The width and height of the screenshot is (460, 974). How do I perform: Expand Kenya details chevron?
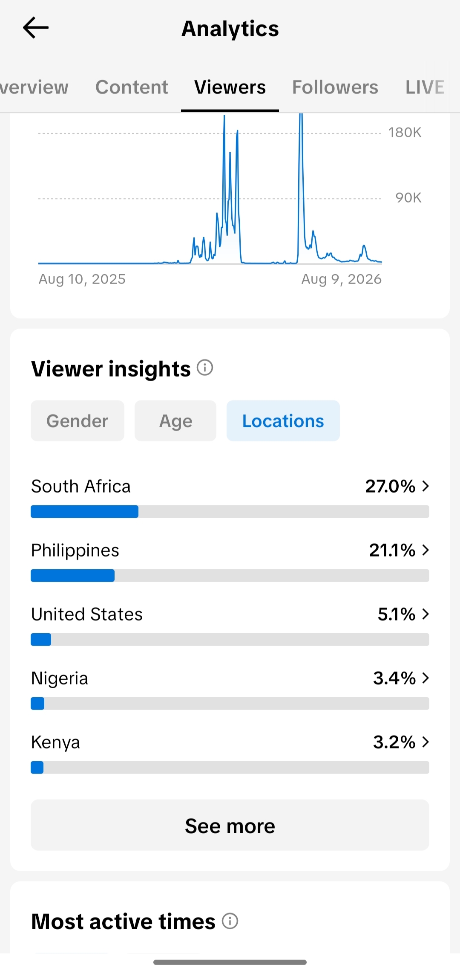pyautogui.click(x=425, y=742)
